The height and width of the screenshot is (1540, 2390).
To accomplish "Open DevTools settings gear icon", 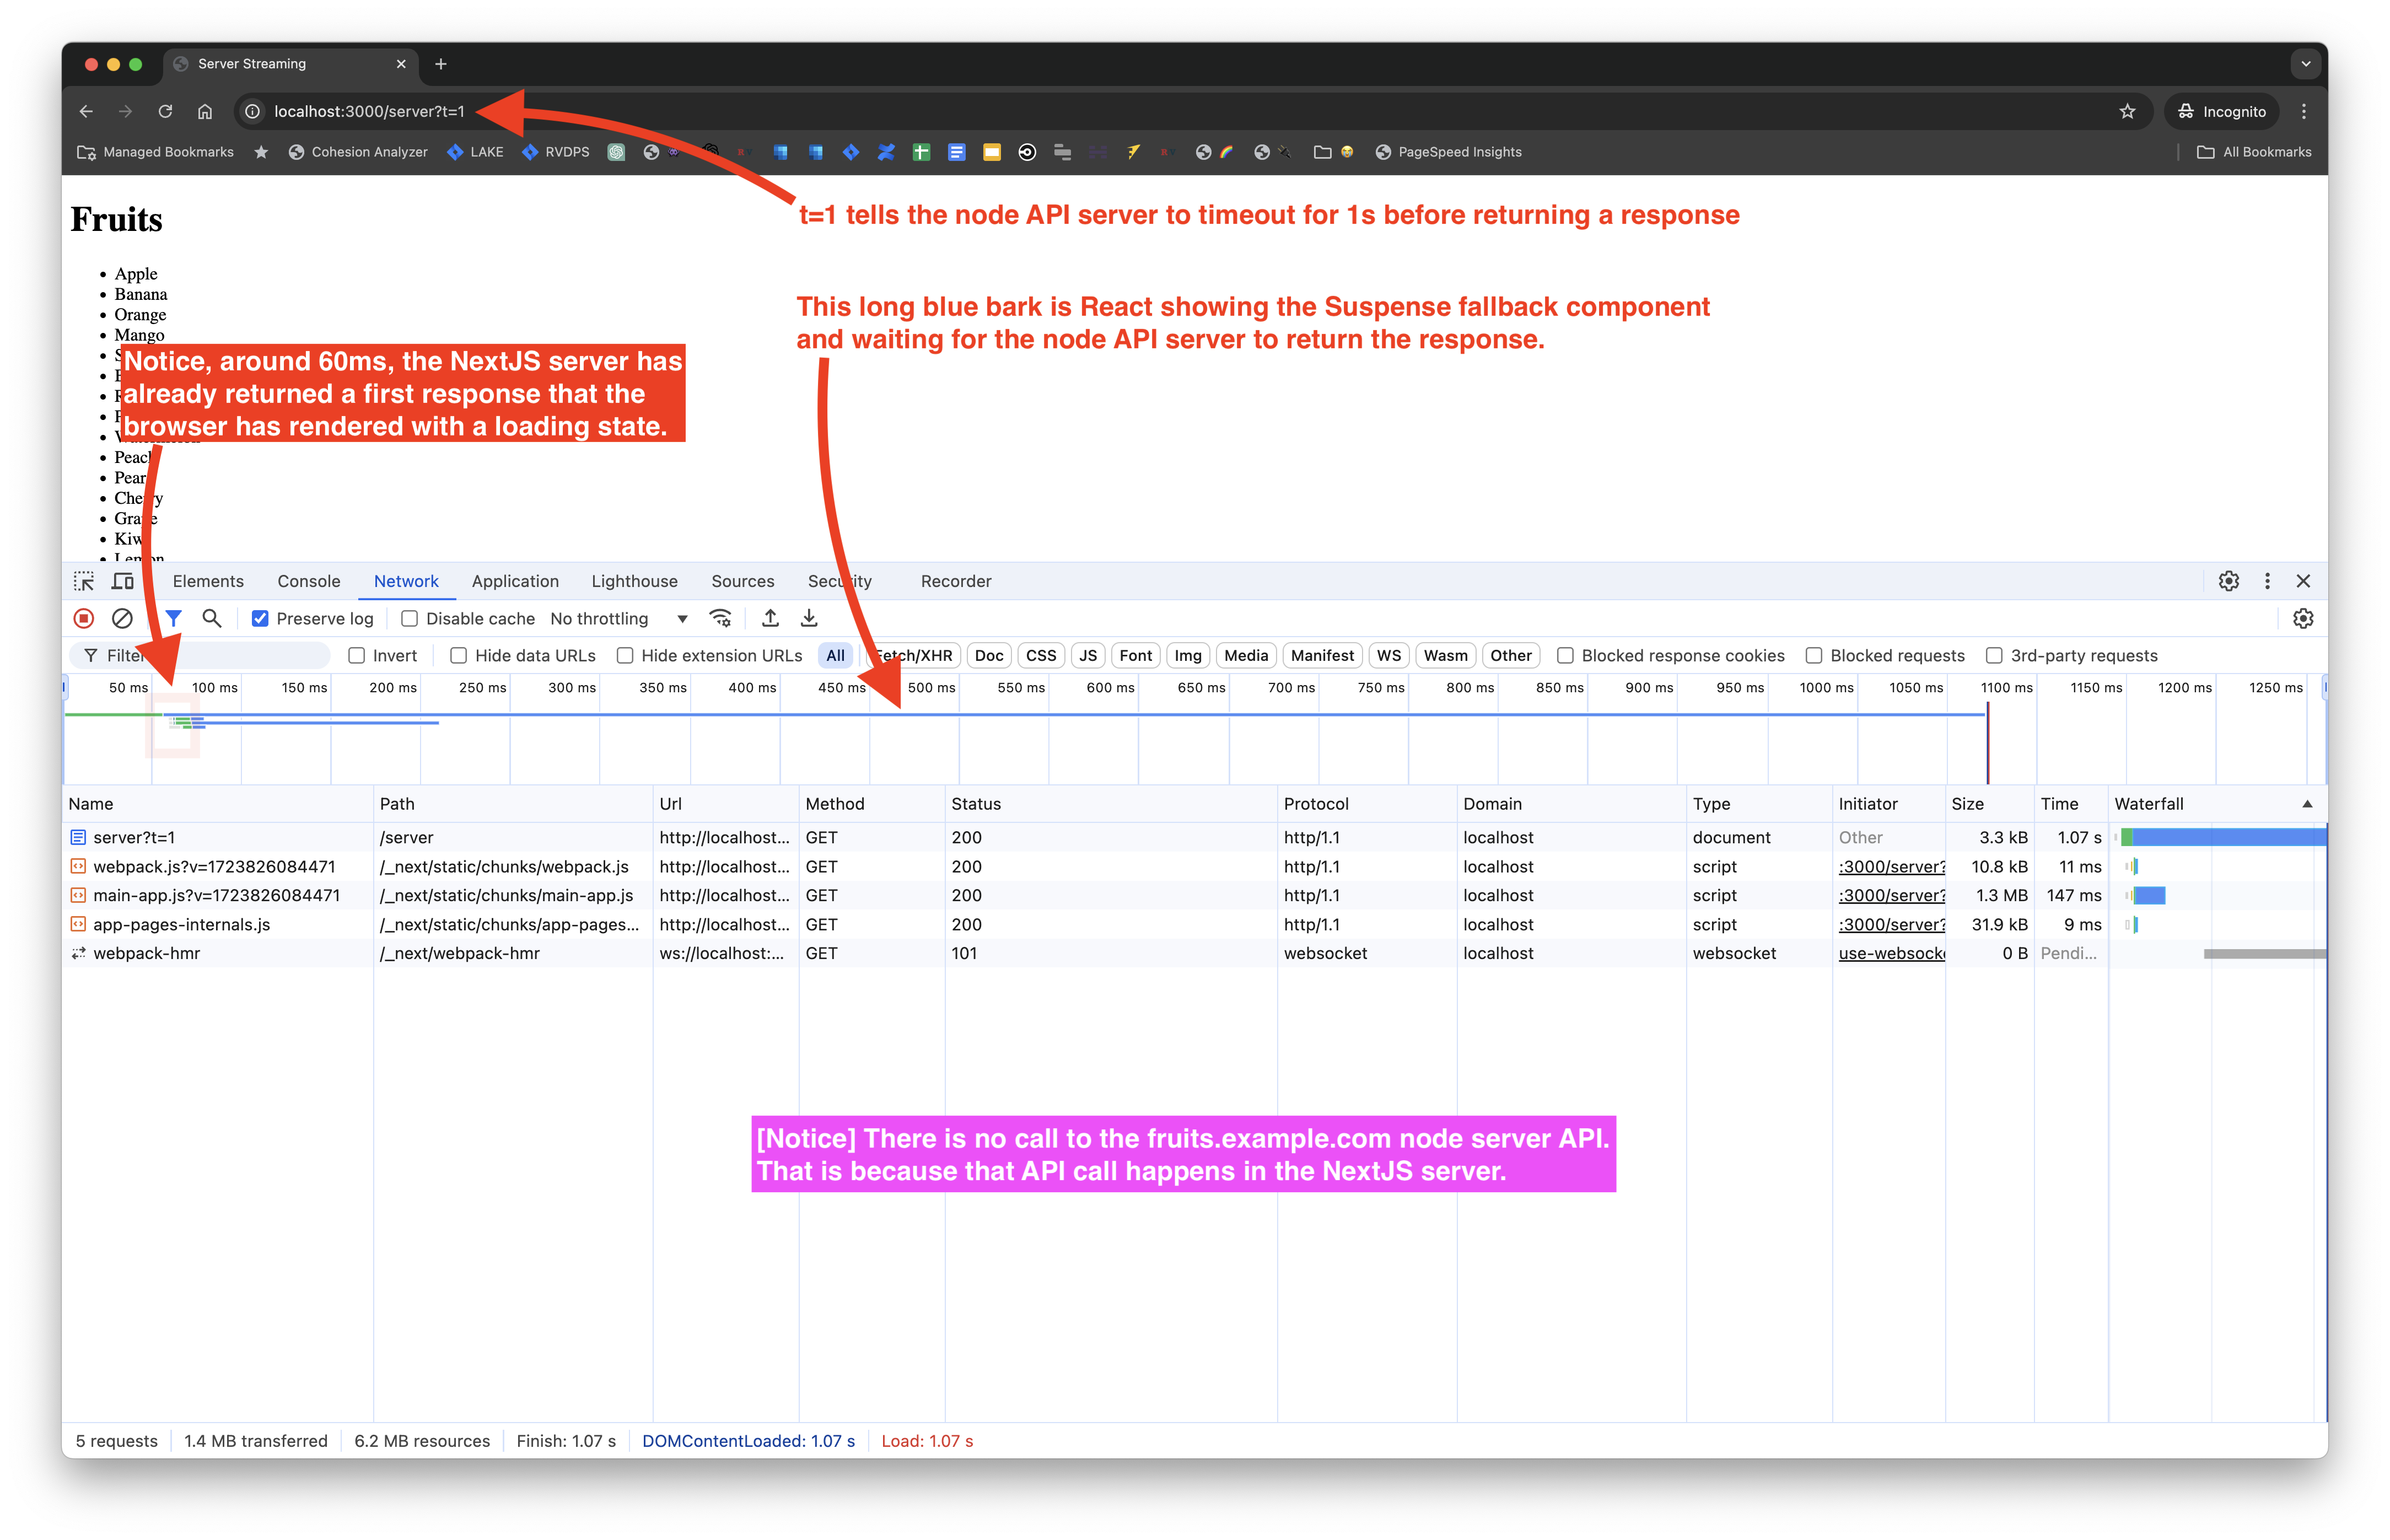I will point(2228,581).
